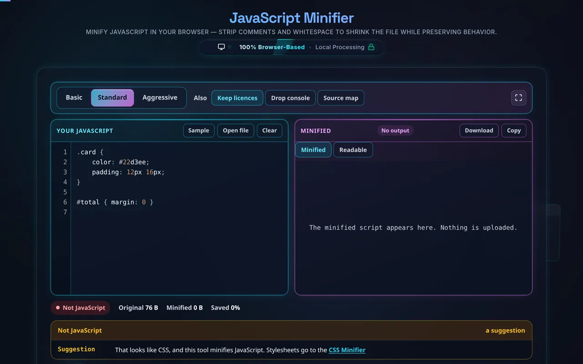583x364 pixels.
Task: Click the 'a suggestion' label
Action: pyautogui.click(x=505, y=330)
